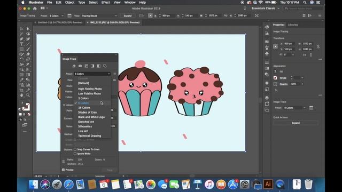This screenshot has width=342, height=192.
Task: Click the Fill swatch in Appearance
Action: point(275,71)
